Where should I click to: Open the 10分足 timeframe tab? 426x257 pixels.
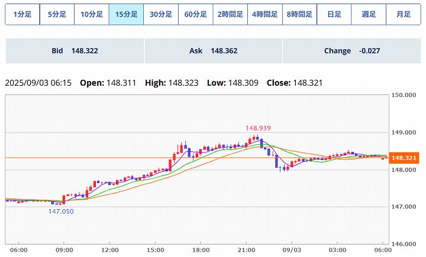point(92,14)
